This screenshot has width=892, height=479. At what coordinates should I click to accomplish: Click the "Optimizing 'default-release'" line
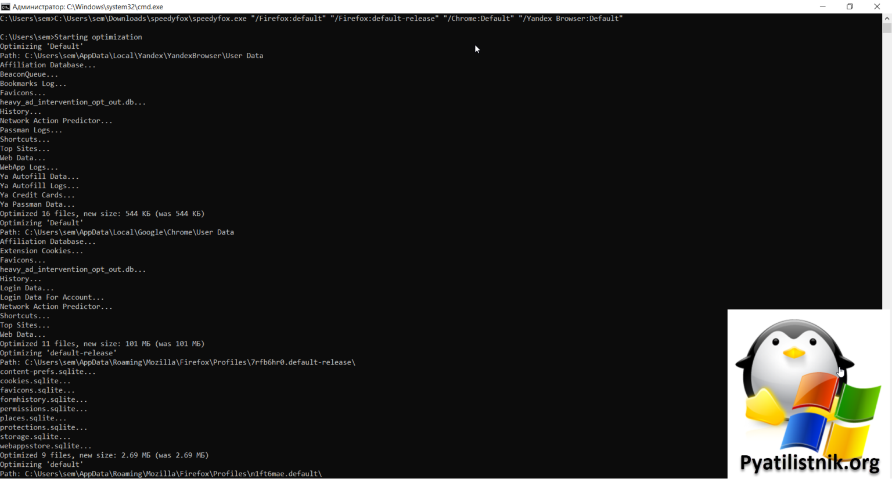click(58, 353)
